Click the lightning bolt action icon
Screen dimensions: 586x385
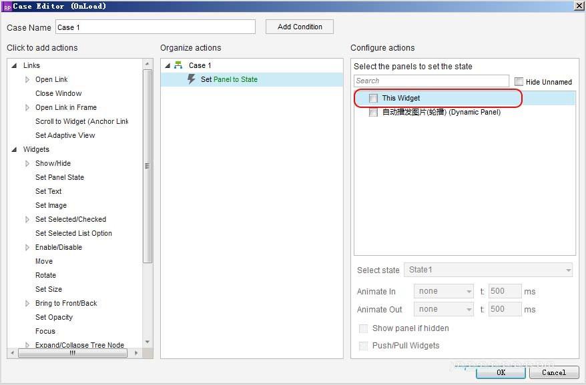[192, 79]
